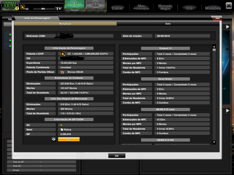Open the Canal menu
Viewport: 234px width, 175px height.
(x=117, y=8)
